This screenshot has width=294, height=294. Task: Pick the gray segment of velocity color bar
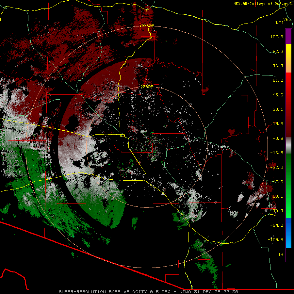288,145
